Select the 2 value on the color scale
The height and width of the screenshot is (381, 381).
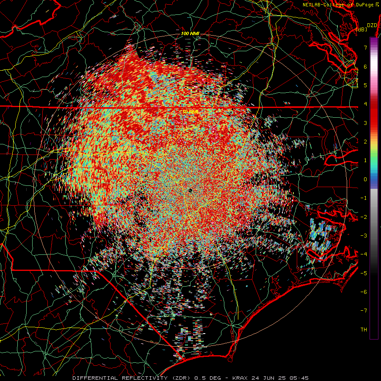[365, 142]
